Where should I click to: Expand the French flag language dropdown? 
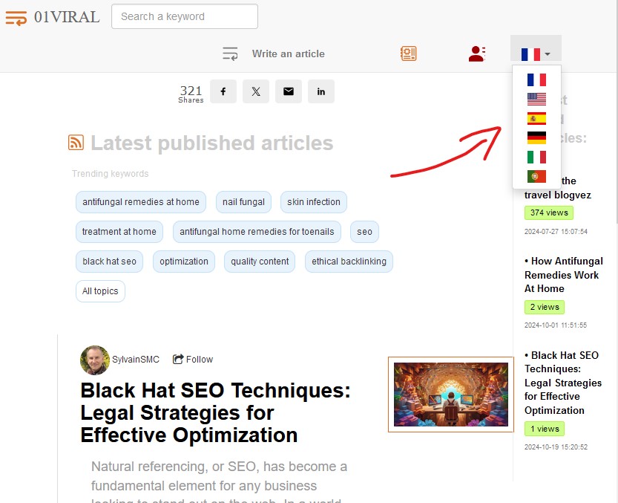pyautogui.click(x=536, y=54)
